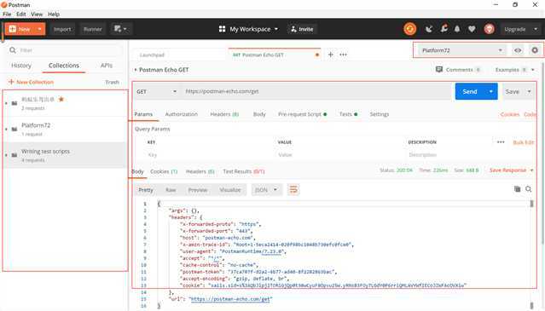Open the notifications bell icon
545x311 pixels.
(457, 29)
